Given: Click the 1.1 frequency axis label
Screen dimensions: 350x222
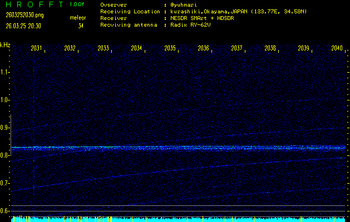Looking at the screenshot, I should point(5,72).
